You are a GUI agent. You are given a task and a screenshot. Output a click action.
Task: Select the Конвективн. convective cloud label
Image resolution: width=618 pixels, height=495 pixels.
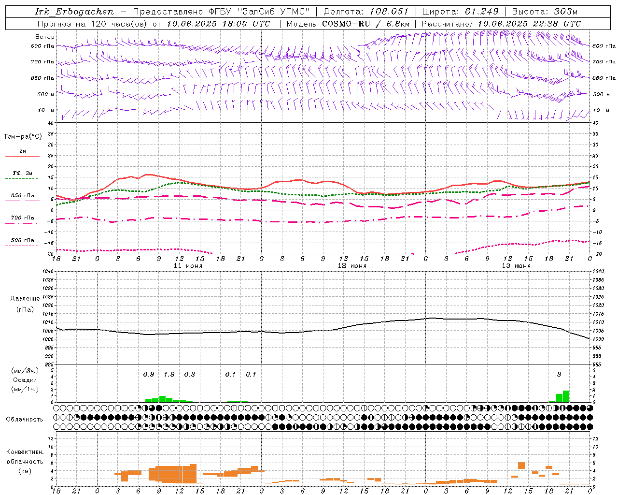pyautogui.click(x=25, y=452)
